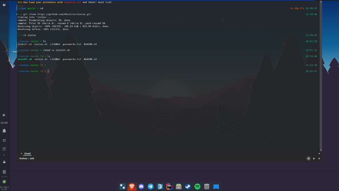Click scrollbar down arrow in terminal

pyautogui.click(x=321, y=150)
